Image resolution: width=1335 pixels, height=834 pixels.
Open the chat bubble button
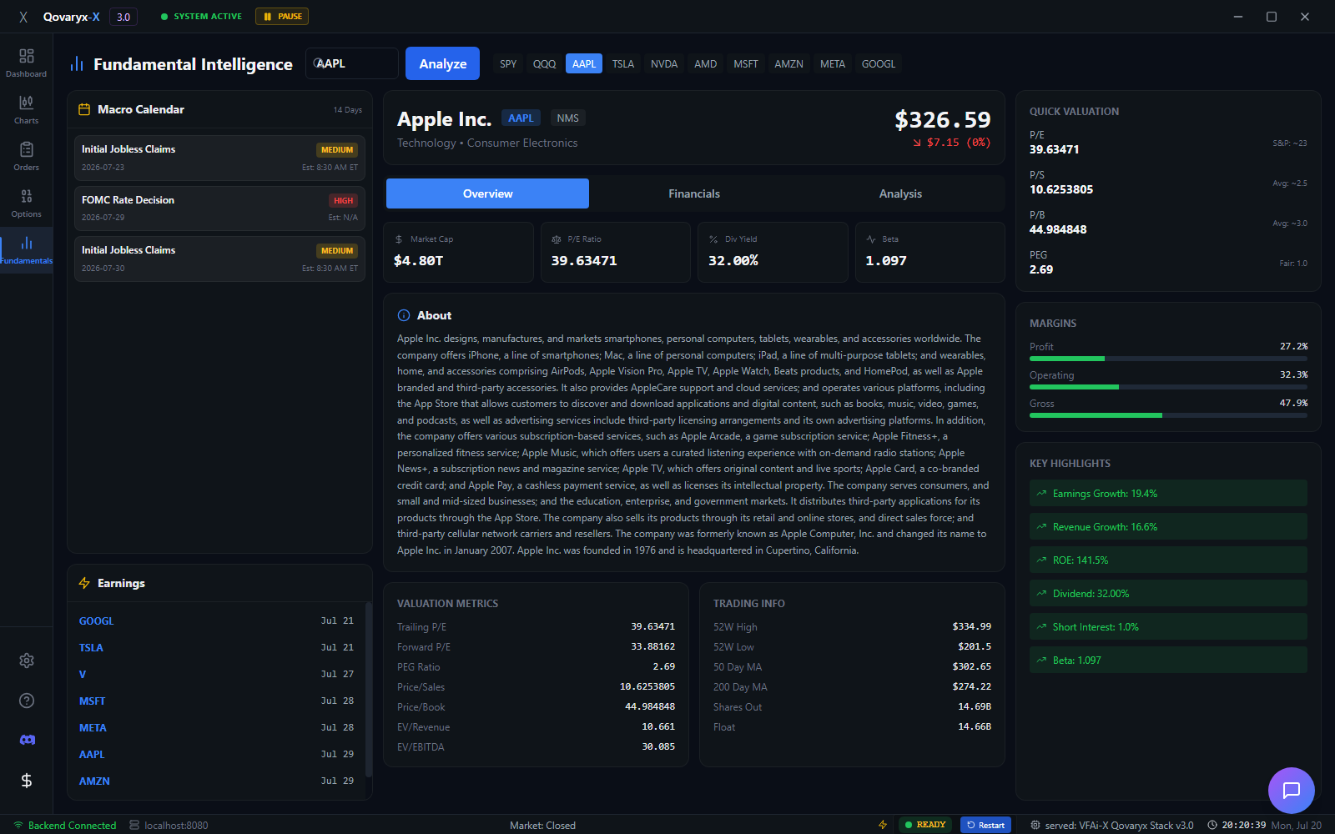click(1292, 791)
